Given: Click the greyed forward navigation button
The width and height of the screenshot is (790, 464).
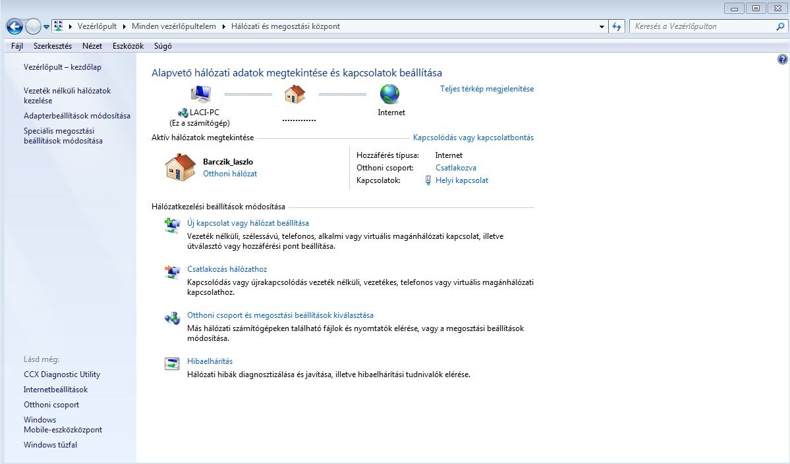Looking at the screenshot, I should [x=33, y=26].
